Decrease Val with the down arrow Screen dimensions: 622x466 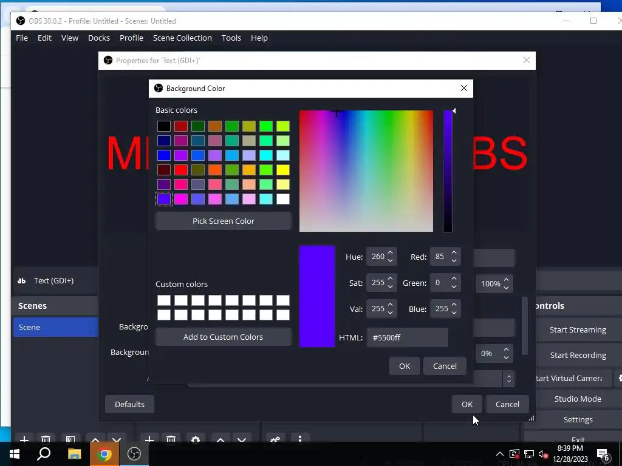(391, 313)
